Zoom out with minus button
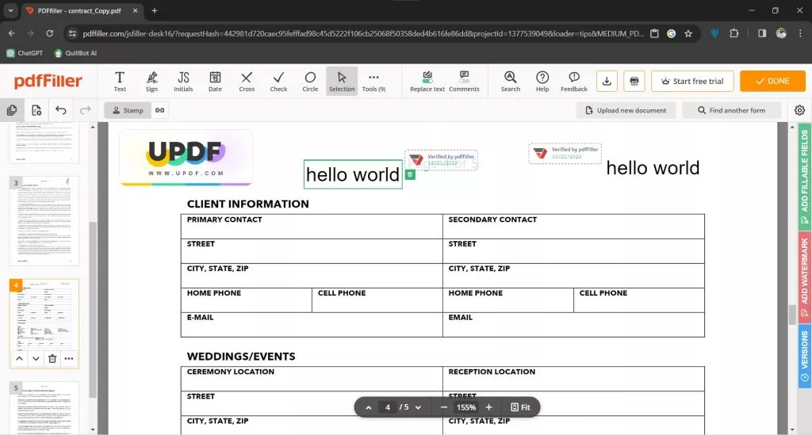This screenshot has height=435, width=812. [x=444, y=407]
